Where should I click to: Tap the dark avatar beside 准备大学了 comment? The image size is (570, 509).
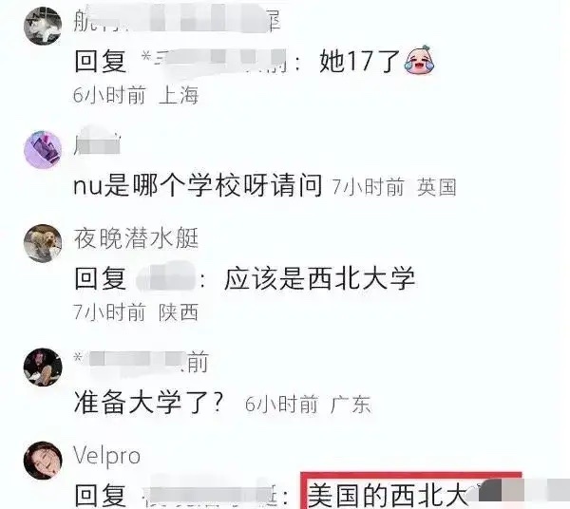pos(43,367)
